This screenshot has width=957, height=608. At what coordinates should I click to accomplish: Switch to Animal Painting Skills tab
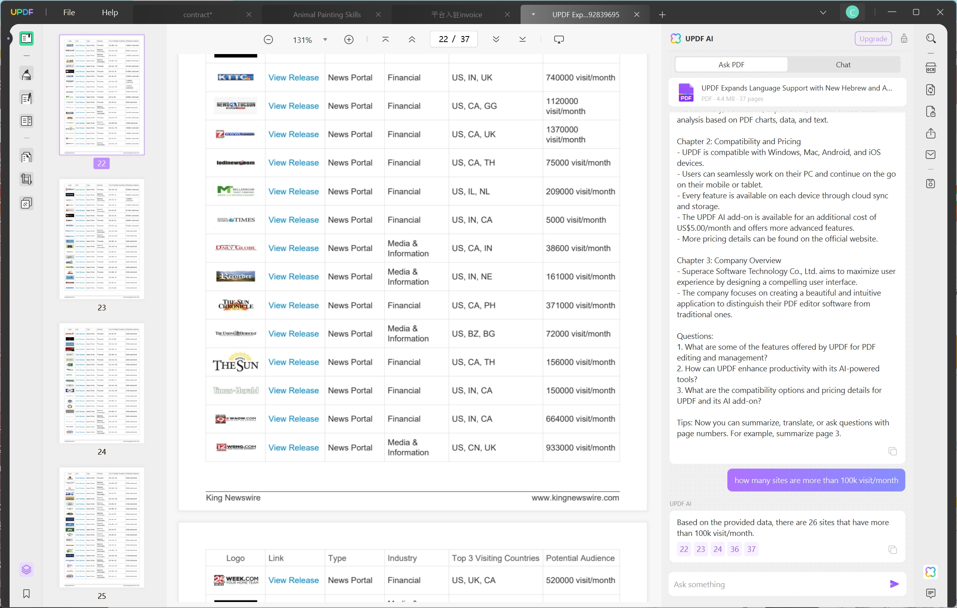point(327,14)
